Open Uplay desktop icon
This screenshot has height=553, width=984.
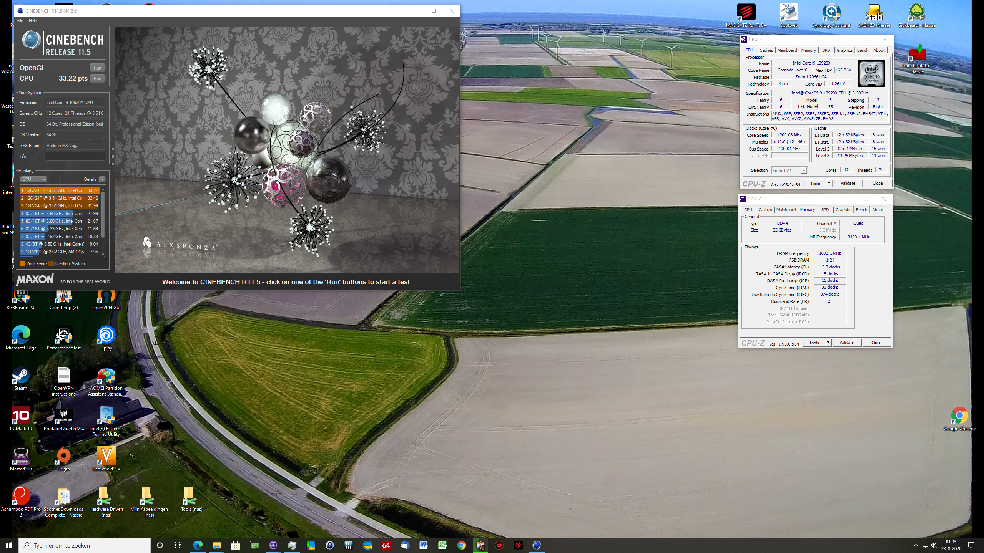point(106,338)
